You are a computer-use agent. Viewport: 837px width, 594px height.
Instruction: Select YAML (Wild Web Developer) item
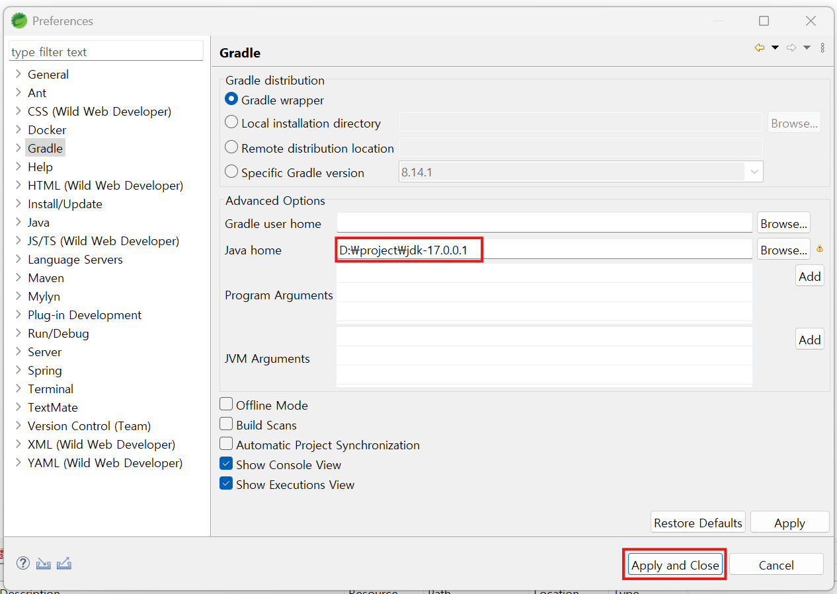105,463
